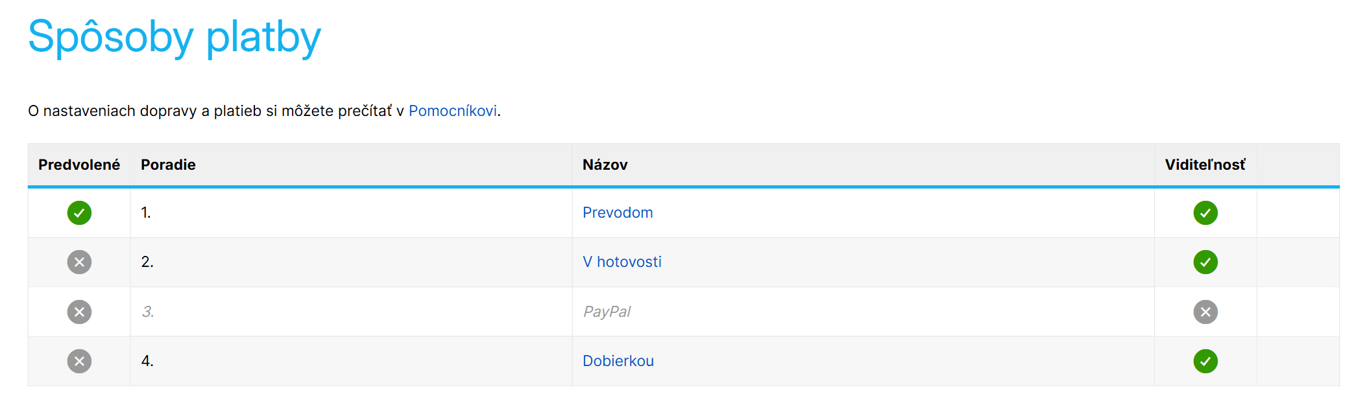Click the Predvolené column header

click(78, 165)
